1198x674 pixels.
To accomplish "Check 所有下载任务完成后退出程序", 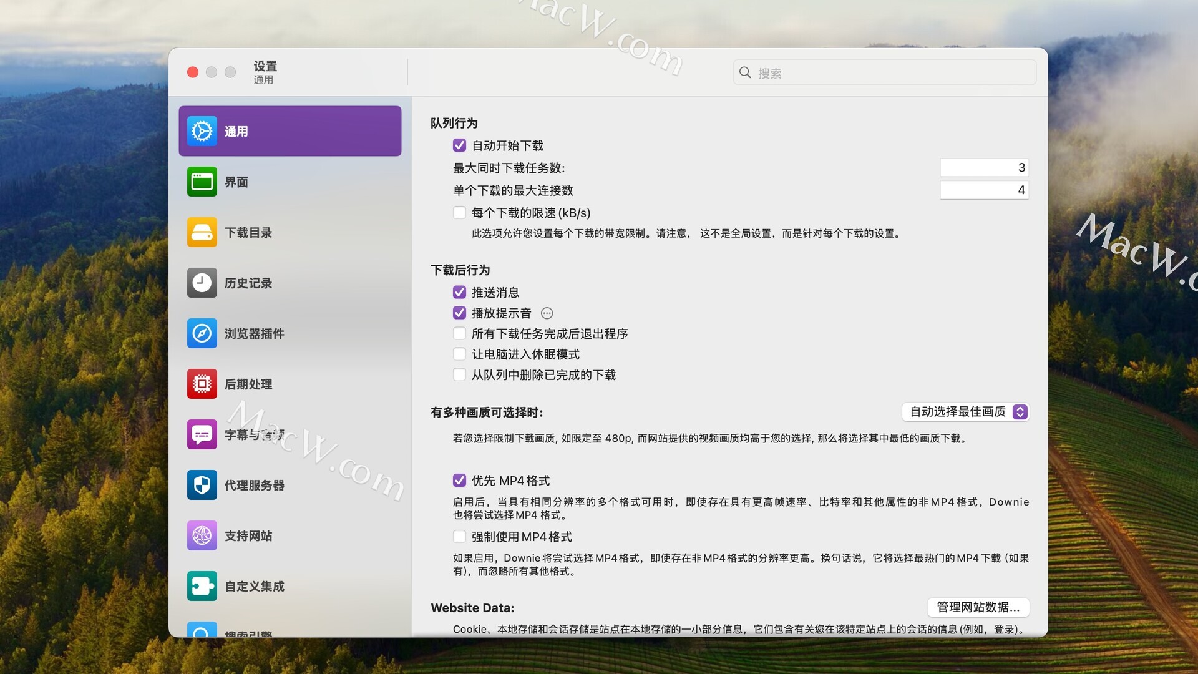I will click(459, 333).
